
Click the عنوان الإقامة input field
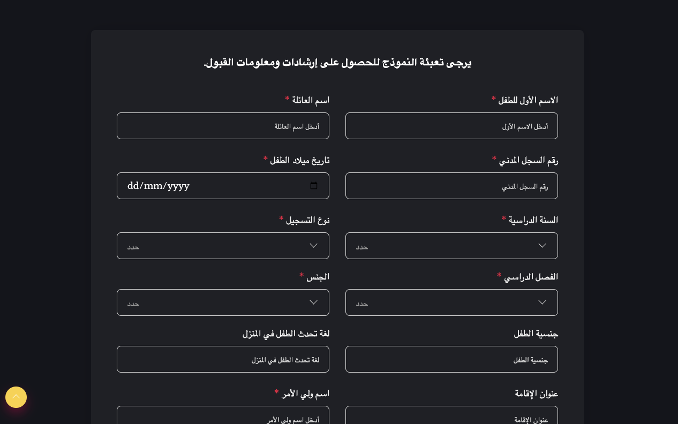click(451, 415)
